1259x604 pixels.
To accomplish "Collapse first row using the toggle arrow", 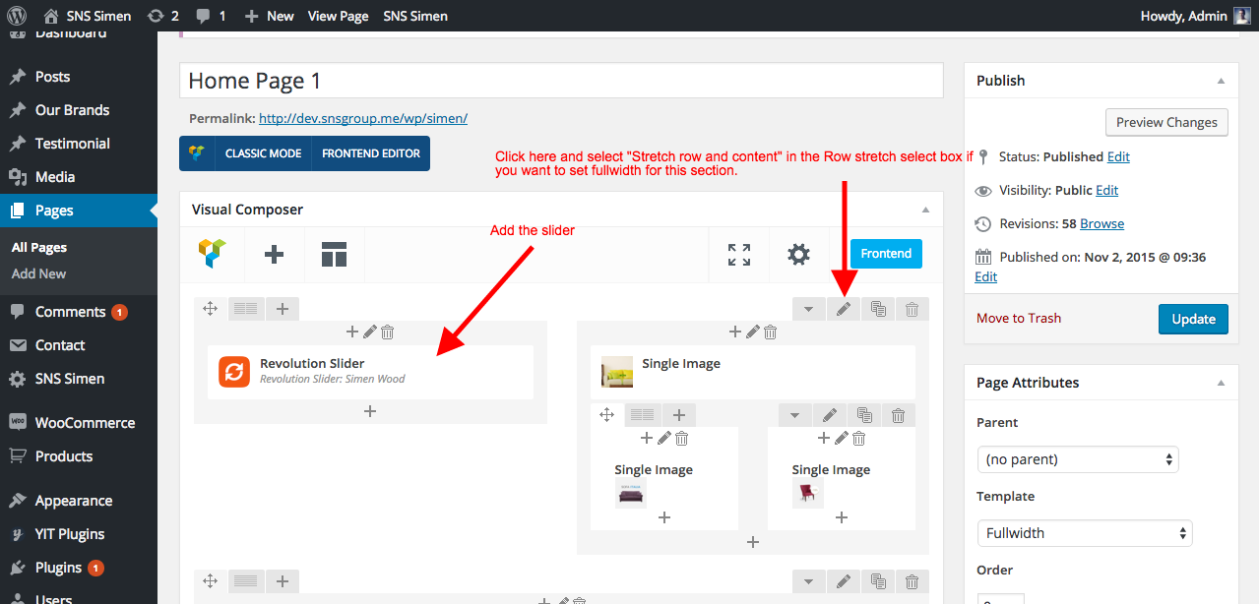I will point(809,309).
